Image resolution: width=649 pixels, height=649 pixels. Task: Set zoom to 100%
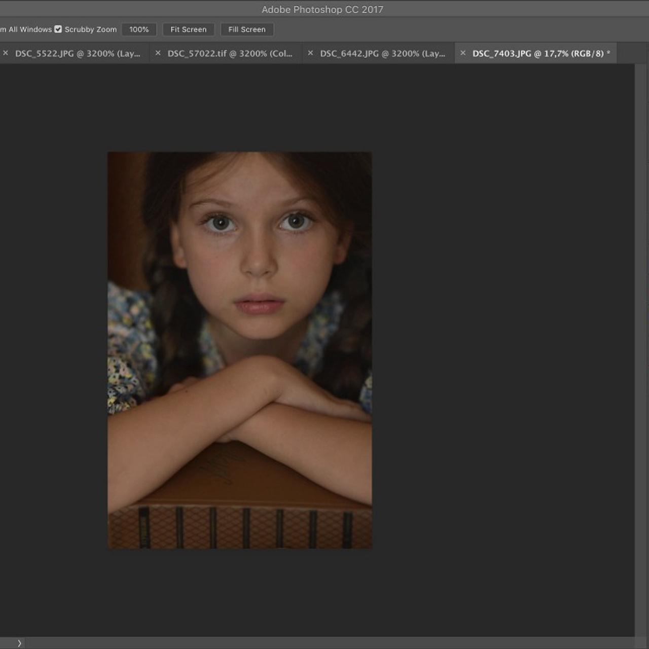pos(139,29)
